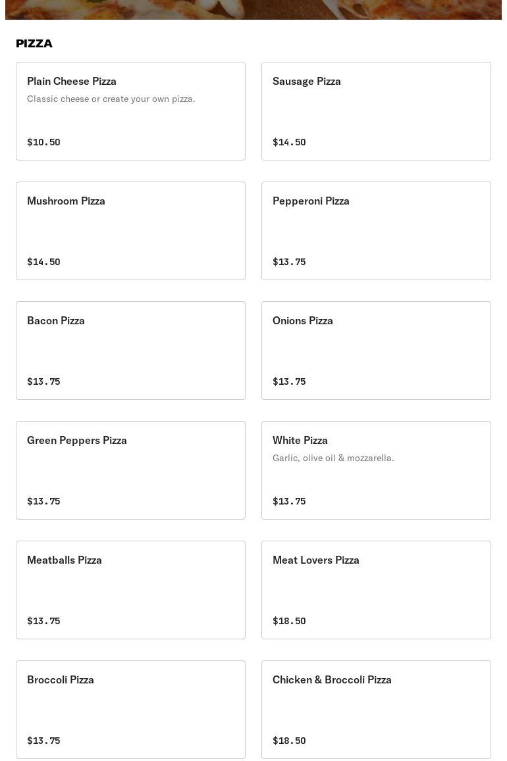Click the $10.50 price on Plain Cheese Pizza
The image size is (507, 761).
point(43,142)
